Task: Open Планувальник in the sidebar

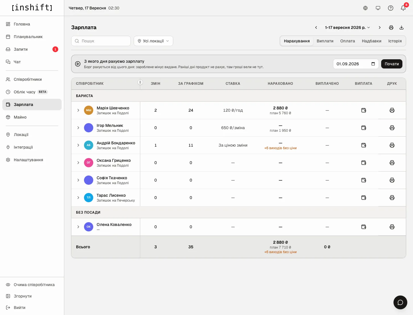Action: pyautogui.click(x=32, y=37)
